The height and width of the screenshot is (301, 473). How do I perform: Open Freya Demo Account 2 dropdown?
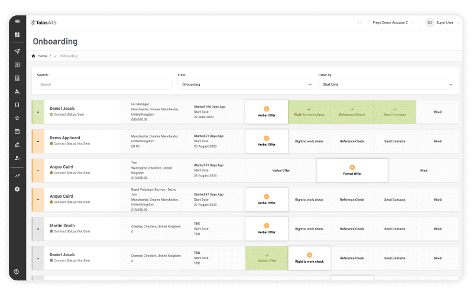(393, 22)
